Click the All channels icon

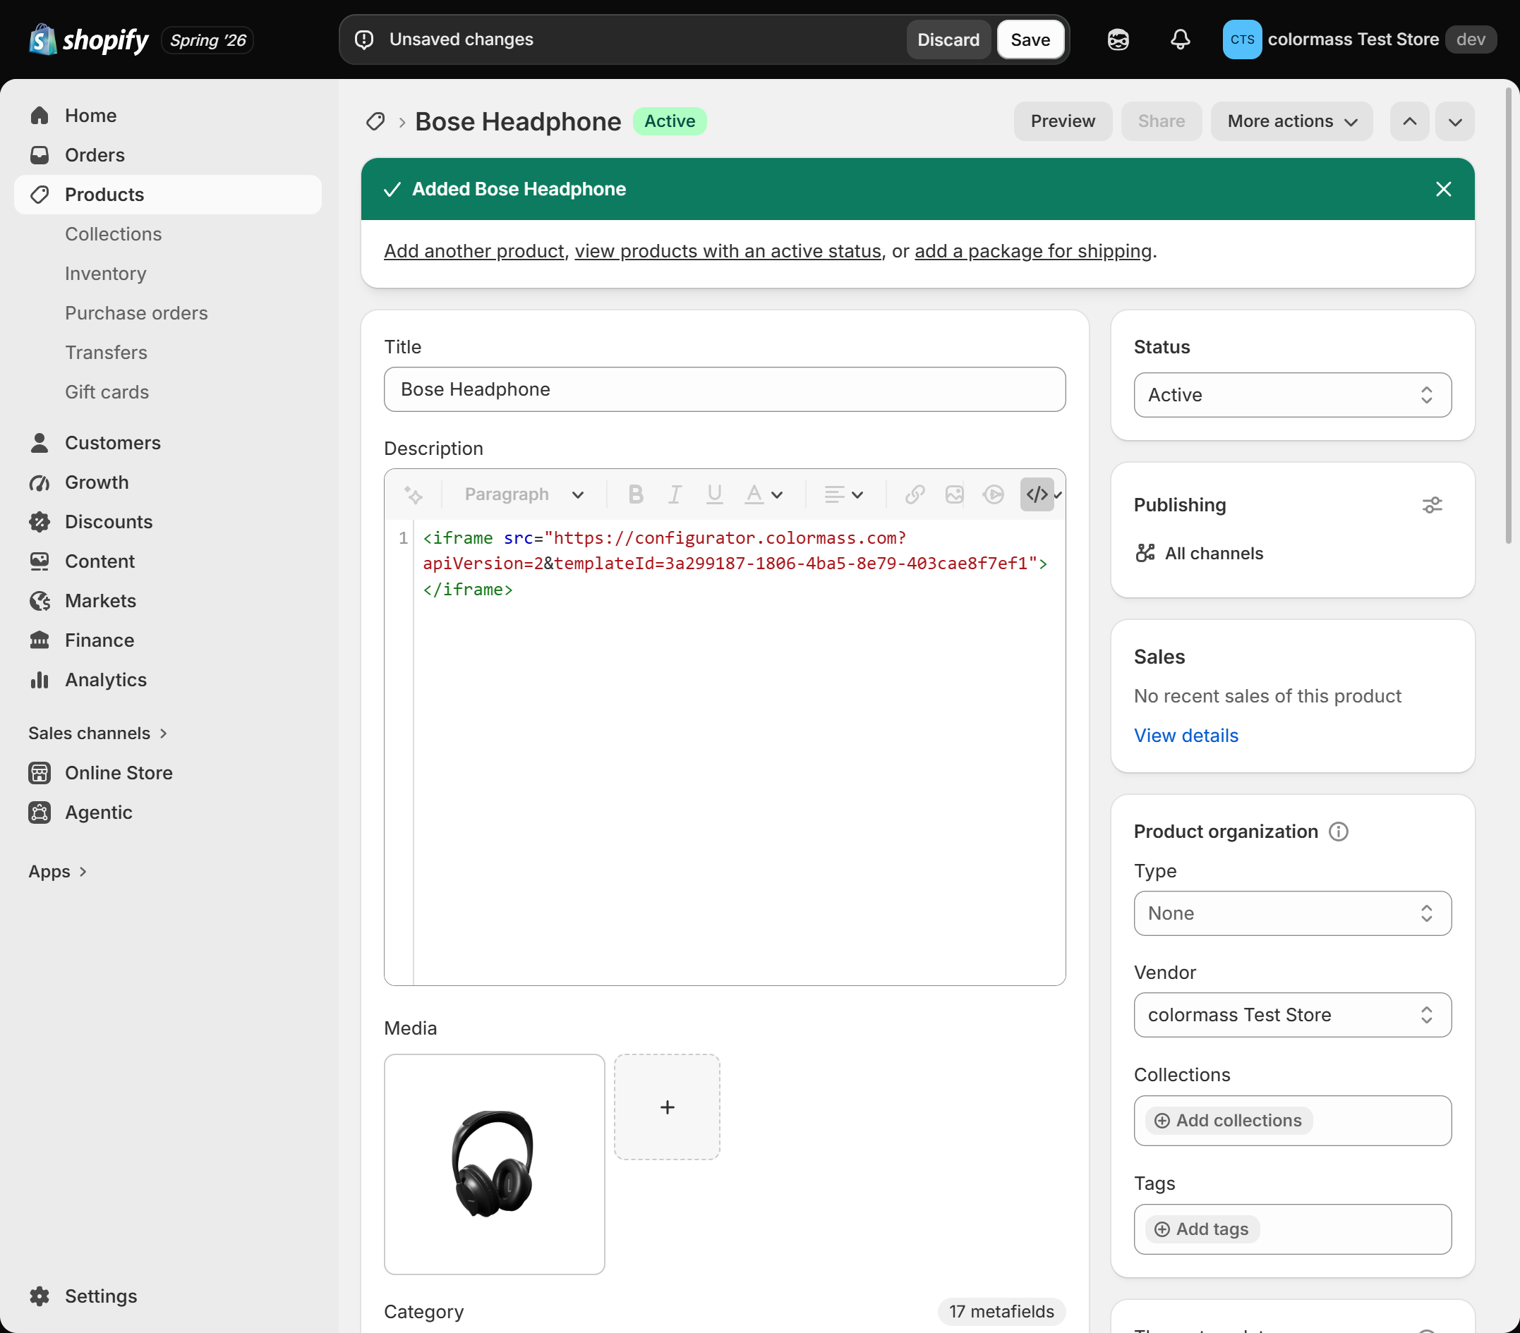[1145, 553]
